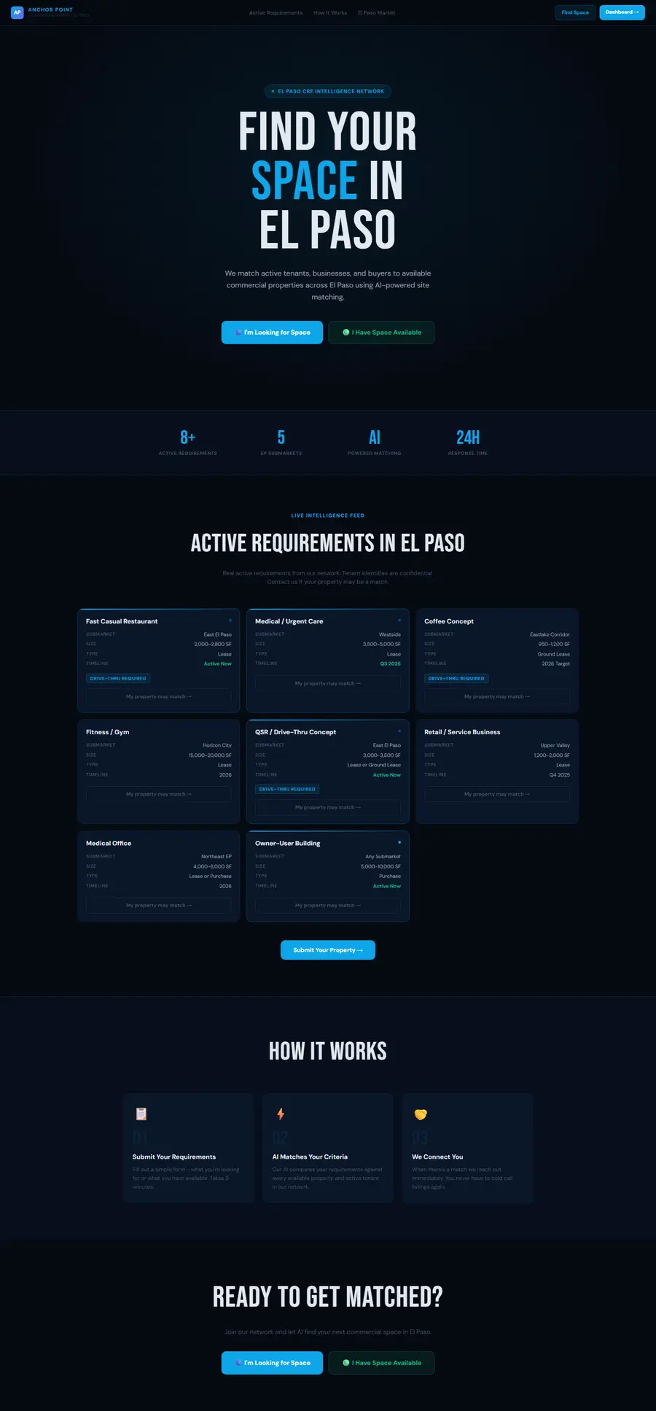Select the Eastlake Corridor submarket value
Viewport: 656px width, 1411px height.
tap(550, 634)
